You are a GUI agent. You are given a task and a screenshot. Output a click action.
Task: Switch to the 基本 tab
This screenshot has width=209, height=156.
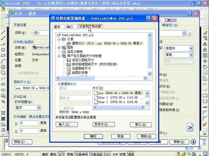[x=59, y=27]
